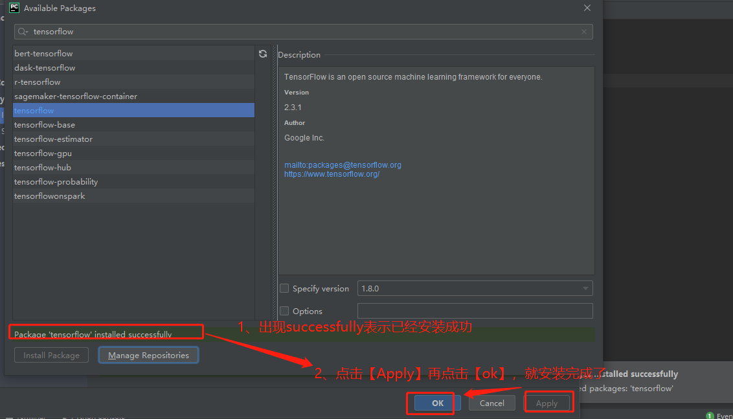733x419 pixels.
Task: Select tensorflow-gpu package
Action: pos(133,153)
